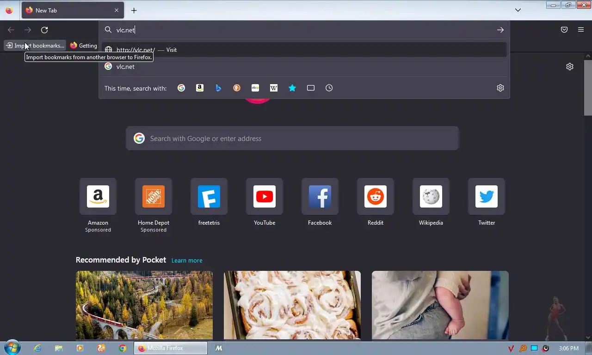Close the New Tab tab
This screenshot has height=355, width=592.
(x=117, y=10)
